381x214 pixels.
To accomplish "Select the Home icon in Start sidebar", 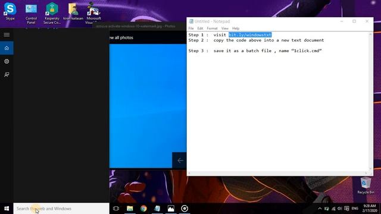I will pyautogui.click(x=7, y=48).
